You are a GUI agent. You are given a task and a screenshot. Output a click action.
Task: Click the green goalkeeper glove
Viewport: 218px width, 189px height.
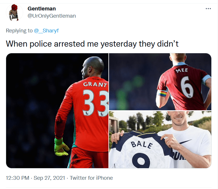[61, 147]
